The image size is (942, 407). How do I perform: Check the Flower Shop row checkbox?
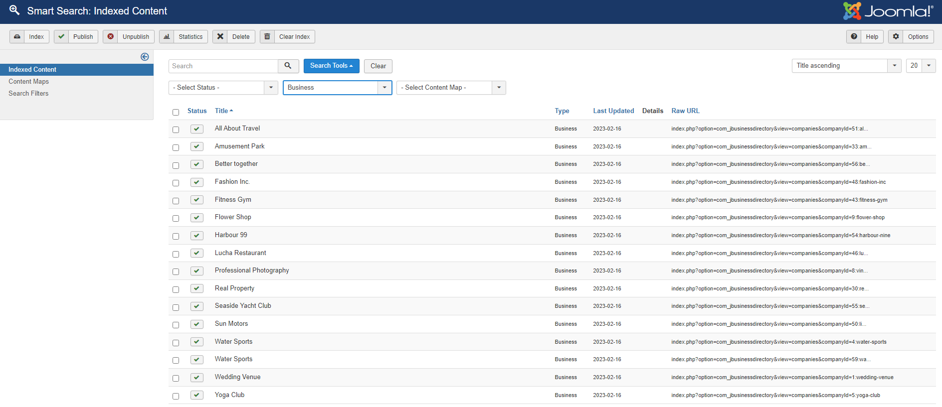click(x=176, y=218)
